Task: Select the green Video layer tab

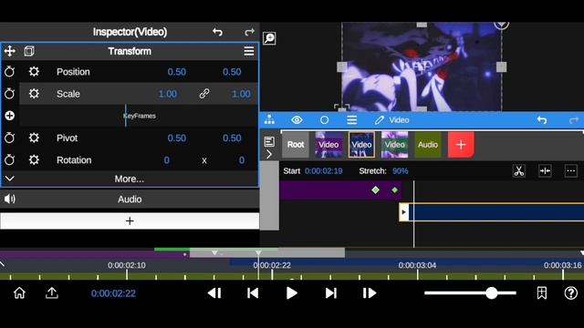Action: point(394,144)
